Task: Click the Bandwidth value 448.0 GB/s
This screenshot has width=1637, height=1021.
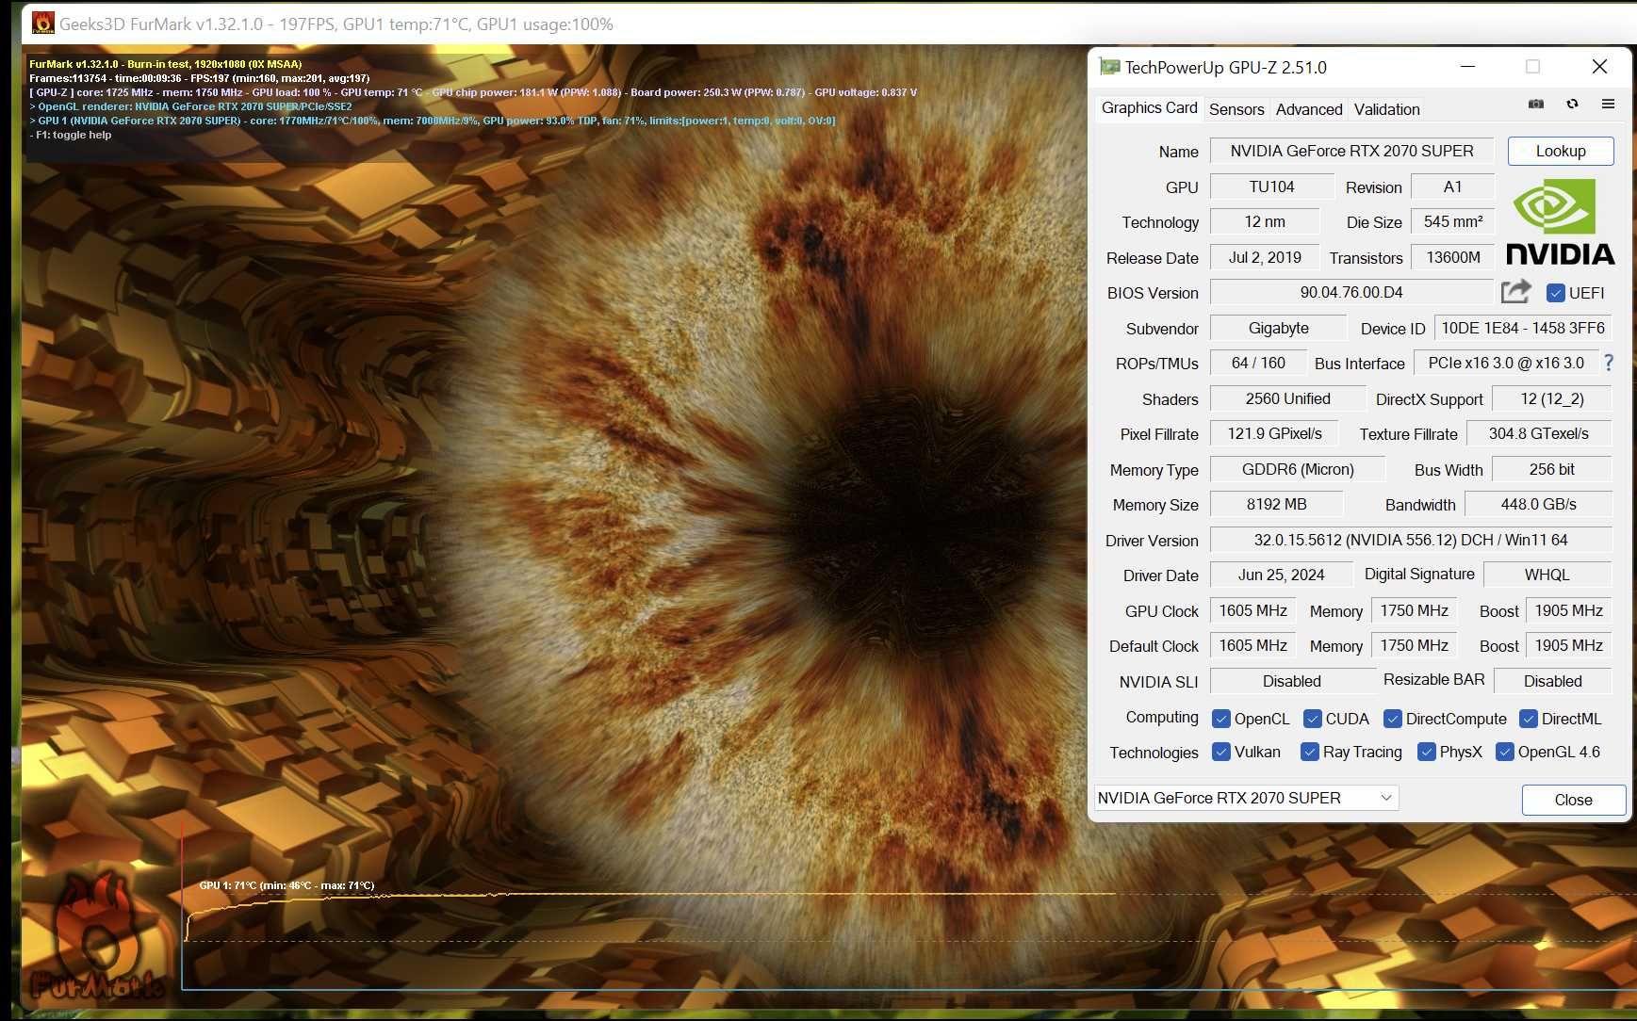Action: (1538, 504)
